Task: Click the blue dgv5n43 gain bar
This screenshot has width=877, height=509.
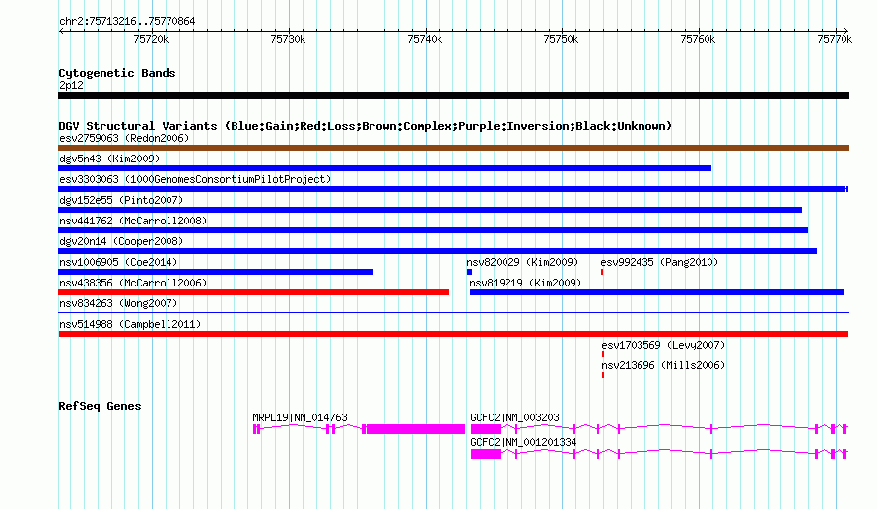Action: [385, 168]
